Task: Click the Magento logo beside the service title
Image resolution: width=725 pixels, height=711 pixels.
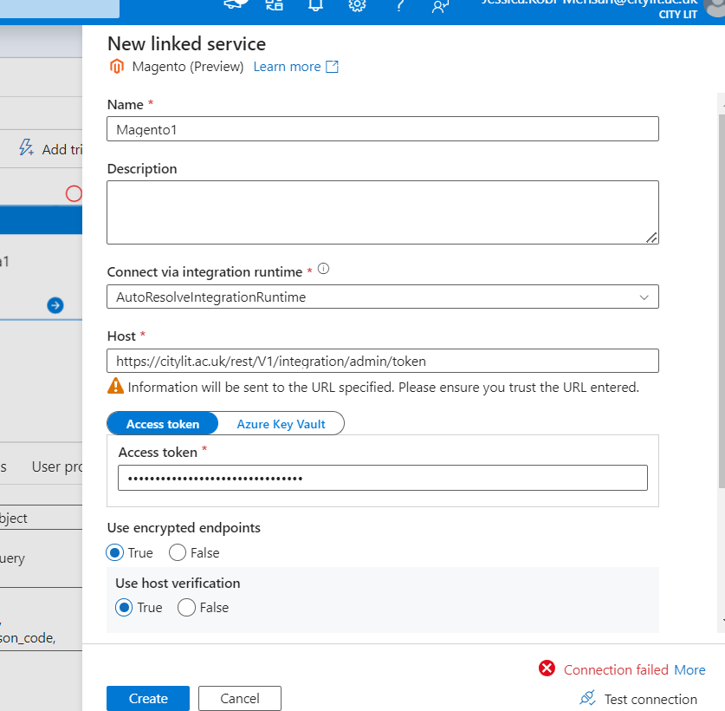Action: pos(116,66)
